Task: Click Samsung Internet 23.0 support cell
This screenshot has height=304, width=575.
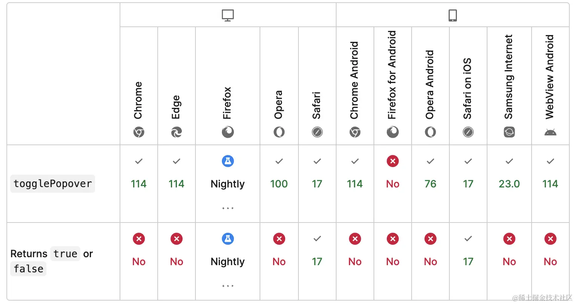Action: [x=509, y=184]
